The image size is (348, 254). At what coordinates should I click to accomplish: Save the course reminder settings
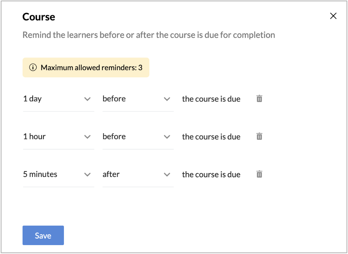tap(43, 236)
